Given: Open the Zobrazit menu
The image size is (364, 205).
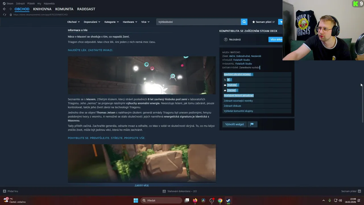Looking at the screenshot, I should [20, 3].
